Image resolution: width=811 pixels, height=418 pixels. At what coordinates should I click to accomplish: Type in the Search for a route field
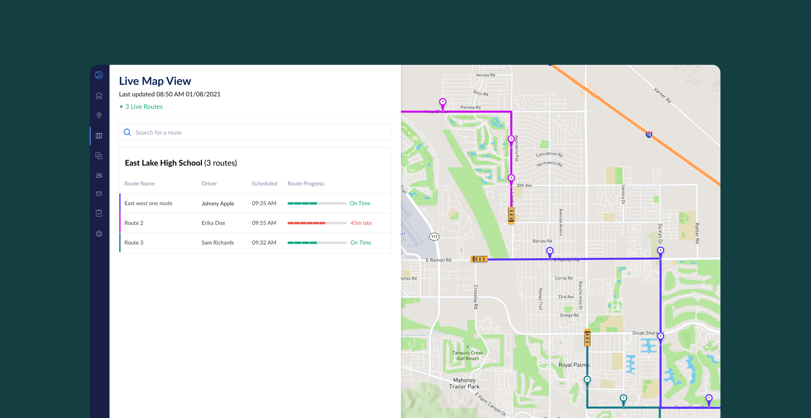[260, 132]
